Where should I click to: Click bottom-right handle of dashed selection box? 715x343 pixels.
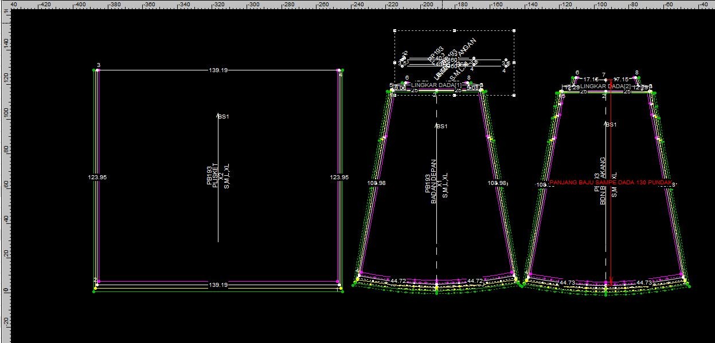514,94
